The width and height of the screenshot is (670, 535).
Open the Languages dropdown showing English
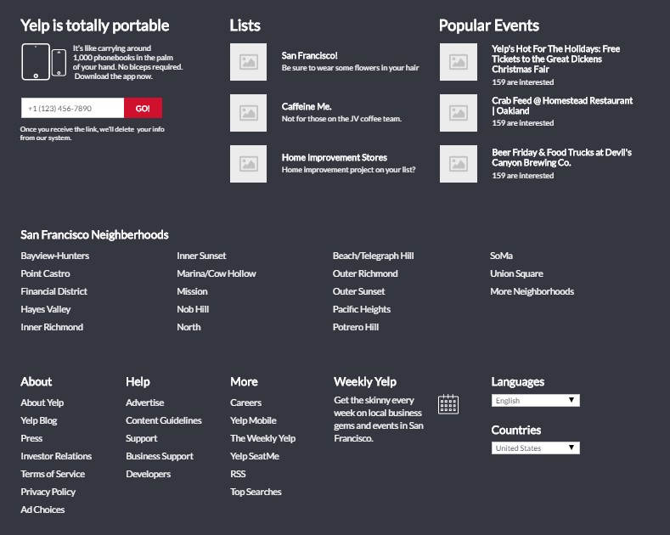tap(536, 400)
